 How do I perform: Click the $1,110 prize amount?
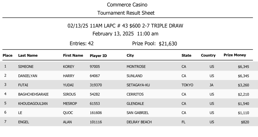[x=243, y=113]
